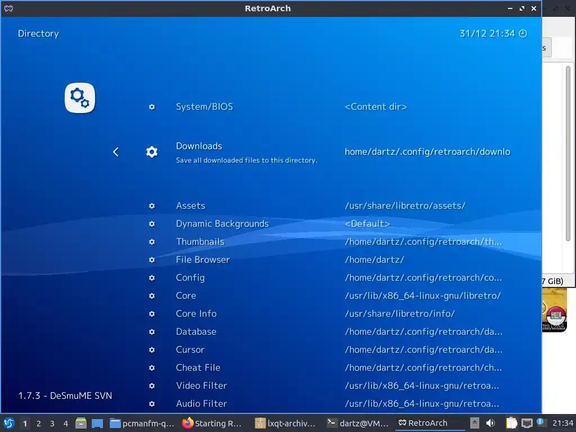Viewport: 576px width, 432px height.
Task: Select the Downloads directory entry
Action: pos(199,146)
